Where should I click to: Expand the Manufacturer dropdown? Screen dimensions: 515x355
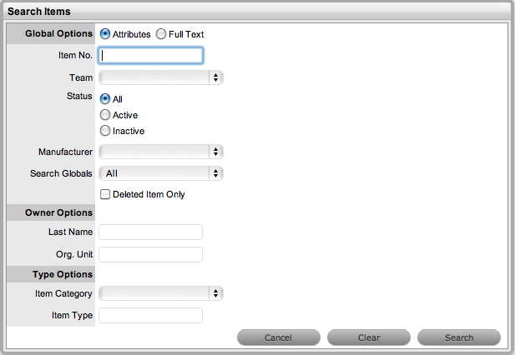coord(160,152)
